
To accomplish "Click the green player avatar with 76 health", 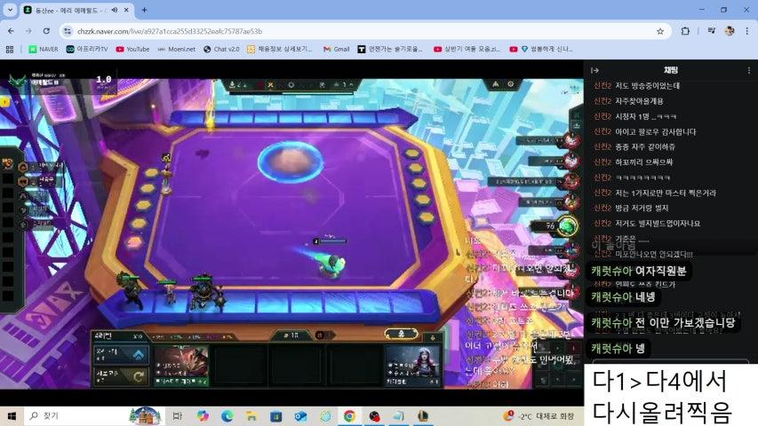I will point(568,226).
